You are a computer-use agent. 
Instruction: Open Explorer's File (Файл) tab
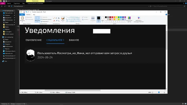coord(3,3)
